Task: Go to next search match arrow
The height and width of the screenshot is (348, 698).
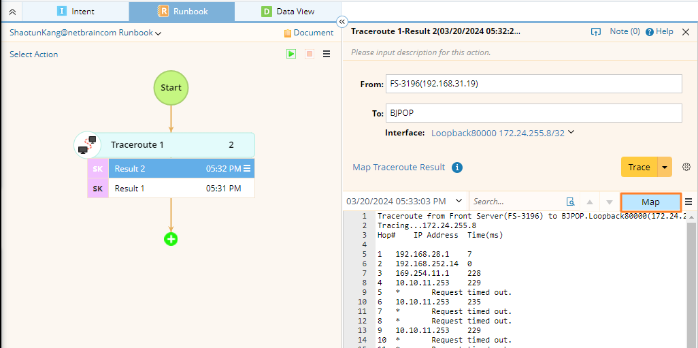Action: coord(610,202)
